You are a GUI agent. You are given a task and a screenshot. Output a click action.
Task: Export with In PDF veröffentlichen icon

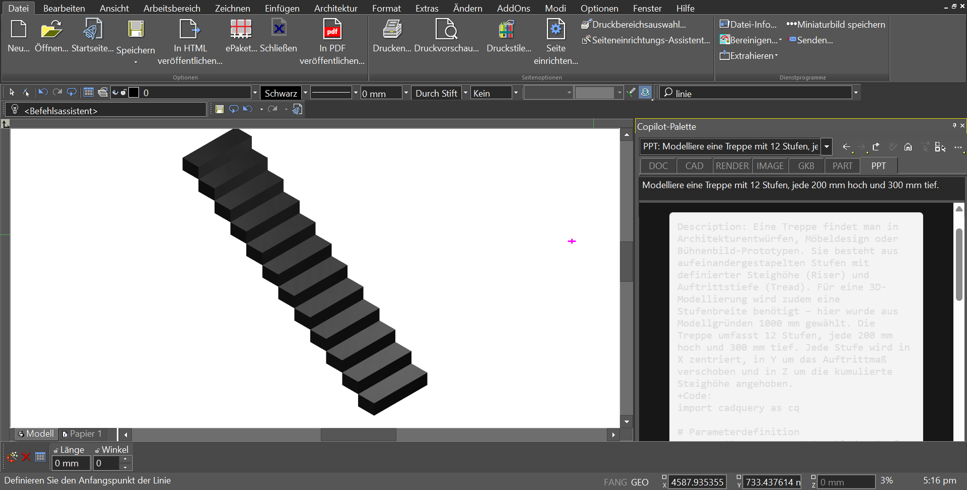point(332,29)
